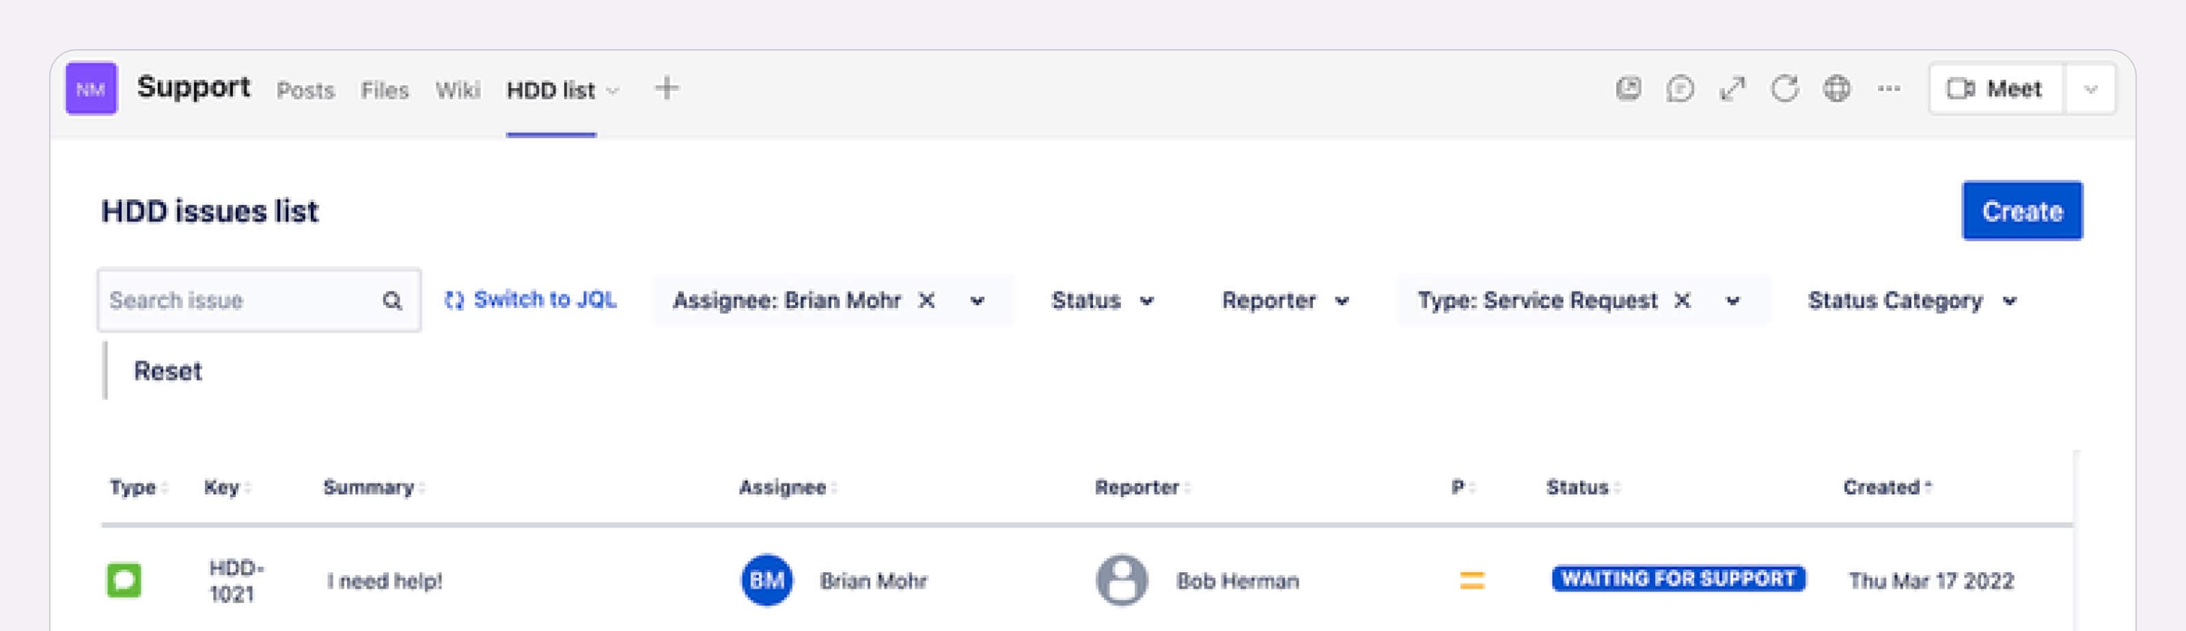
Task: Open the tab conversation chat icon
Action: click(x=1679, y=88)
